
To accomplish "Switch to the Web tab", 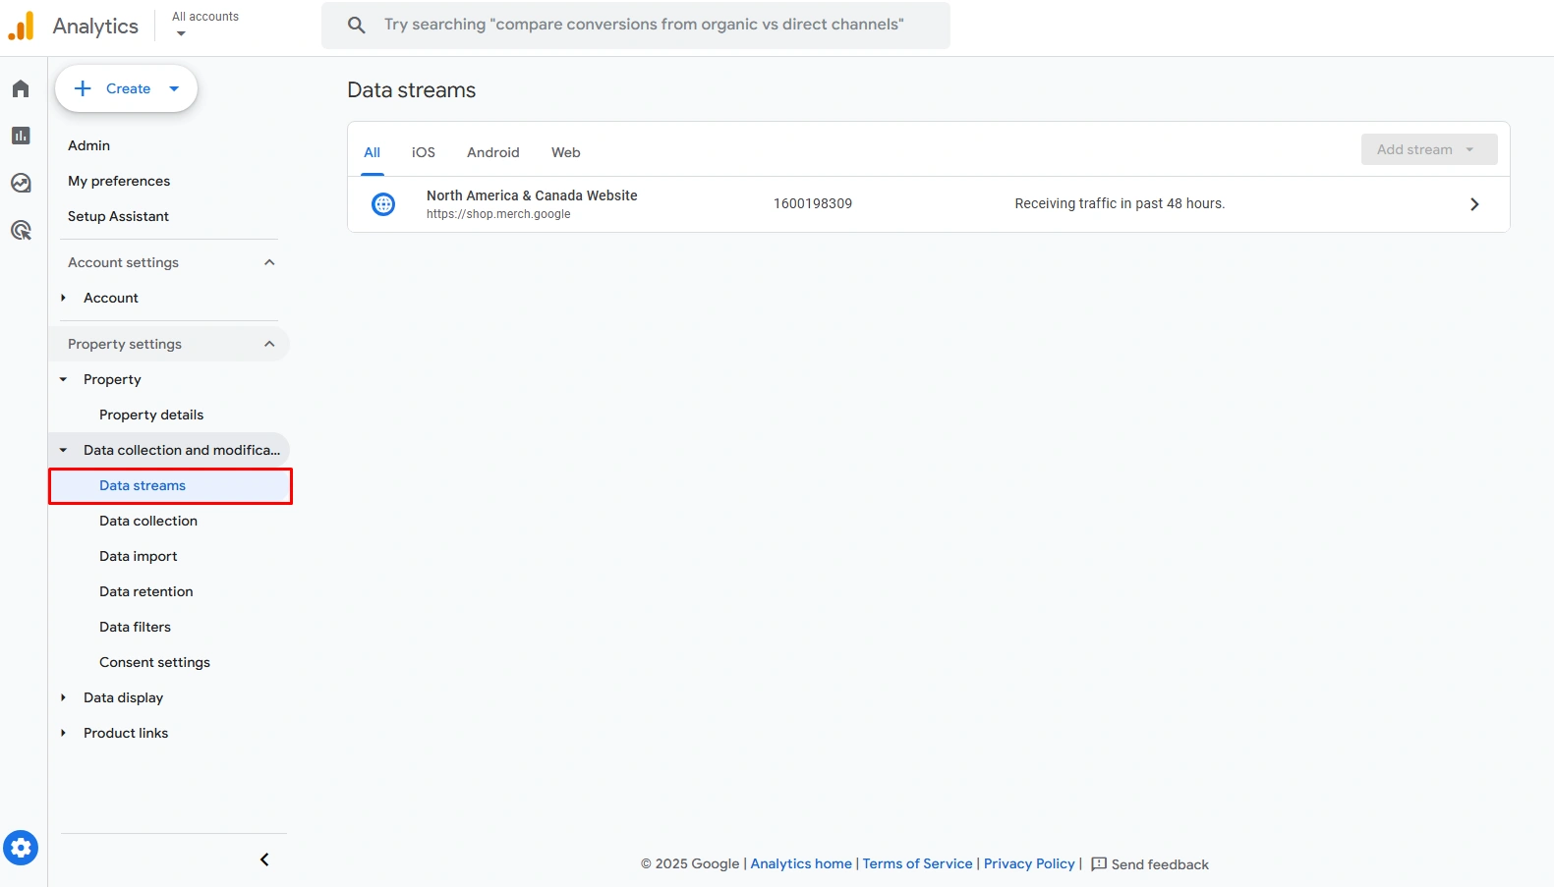I will point(566,152).
